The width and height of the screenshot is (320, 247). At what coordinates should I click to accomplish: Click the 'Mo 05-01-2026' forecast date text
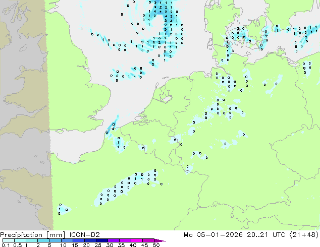pyautogui.click(x=214, y=235)
